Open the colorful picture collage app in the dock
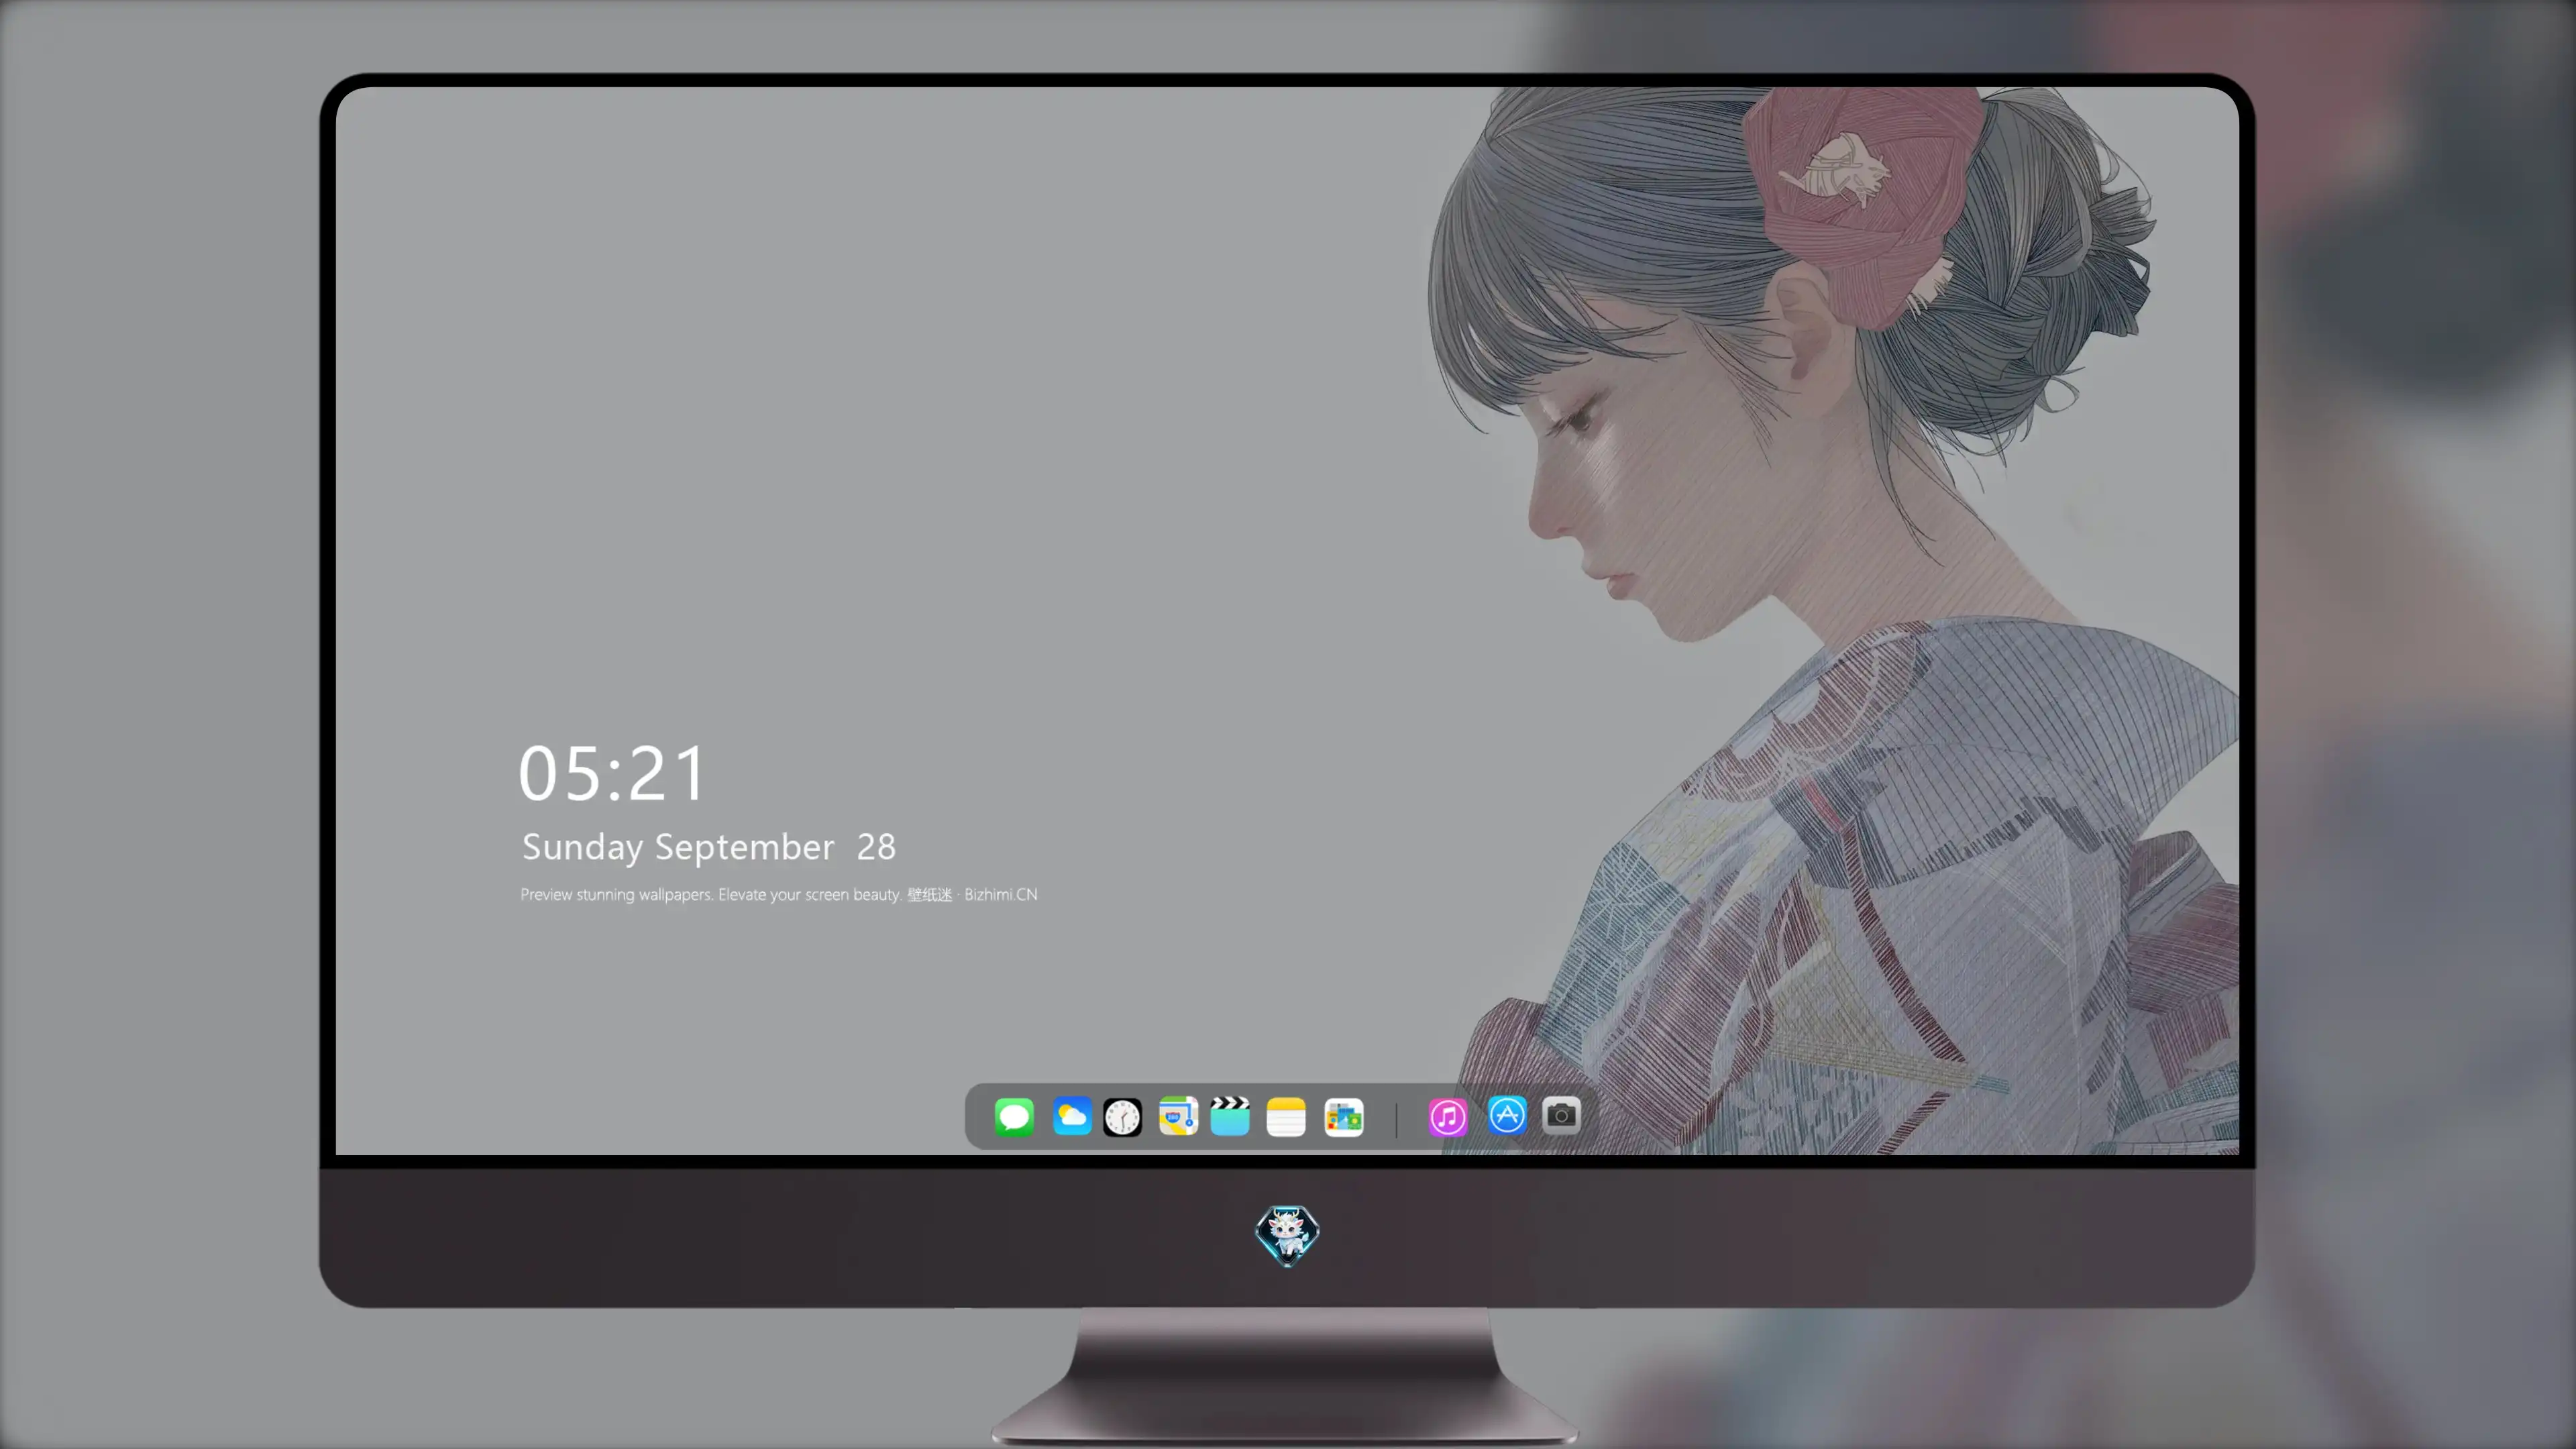Viewport: 2576px width, 1449px height. (1344, 1117)
